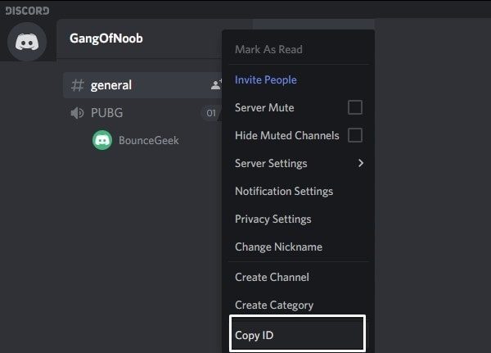491x353 pixels.
Task: Select Mark As Read
Action: click(x=299, y=49)
